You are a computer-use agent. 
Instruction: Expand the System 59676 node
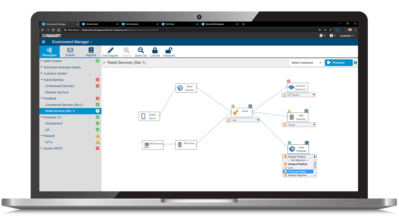coord(41,148)
